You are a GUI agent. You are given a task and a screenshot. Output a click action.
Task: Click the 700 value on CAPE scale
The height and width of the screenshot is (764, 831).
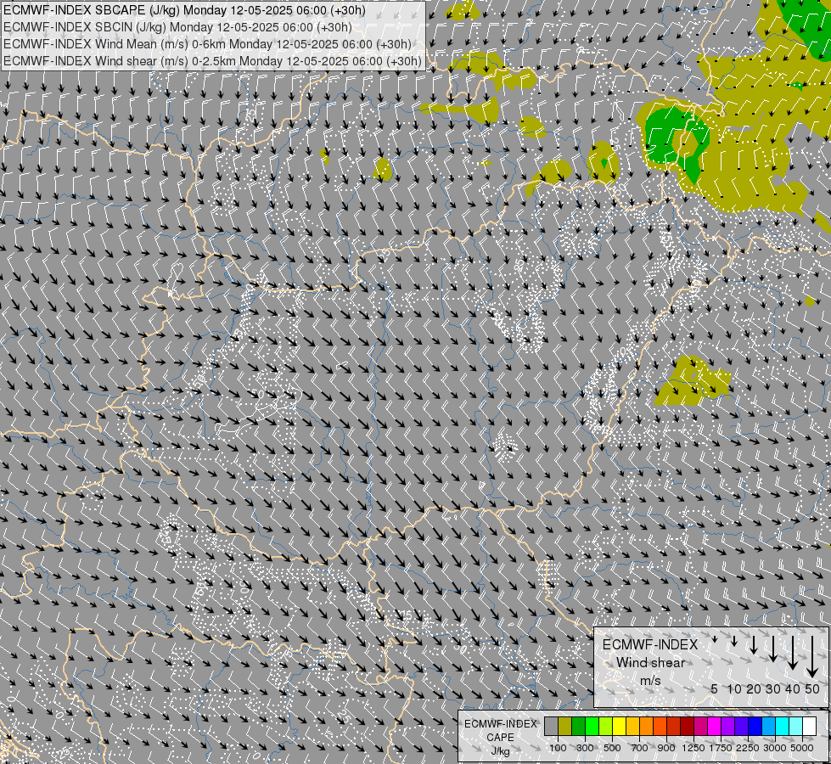640,748
